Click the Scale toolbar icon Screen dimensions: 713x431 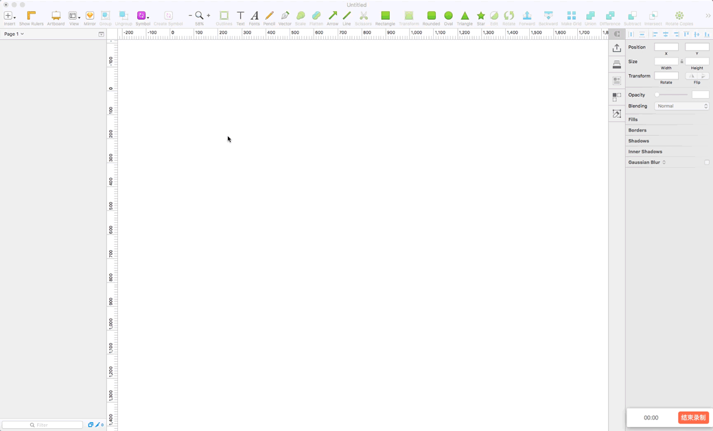coord(300,16)
